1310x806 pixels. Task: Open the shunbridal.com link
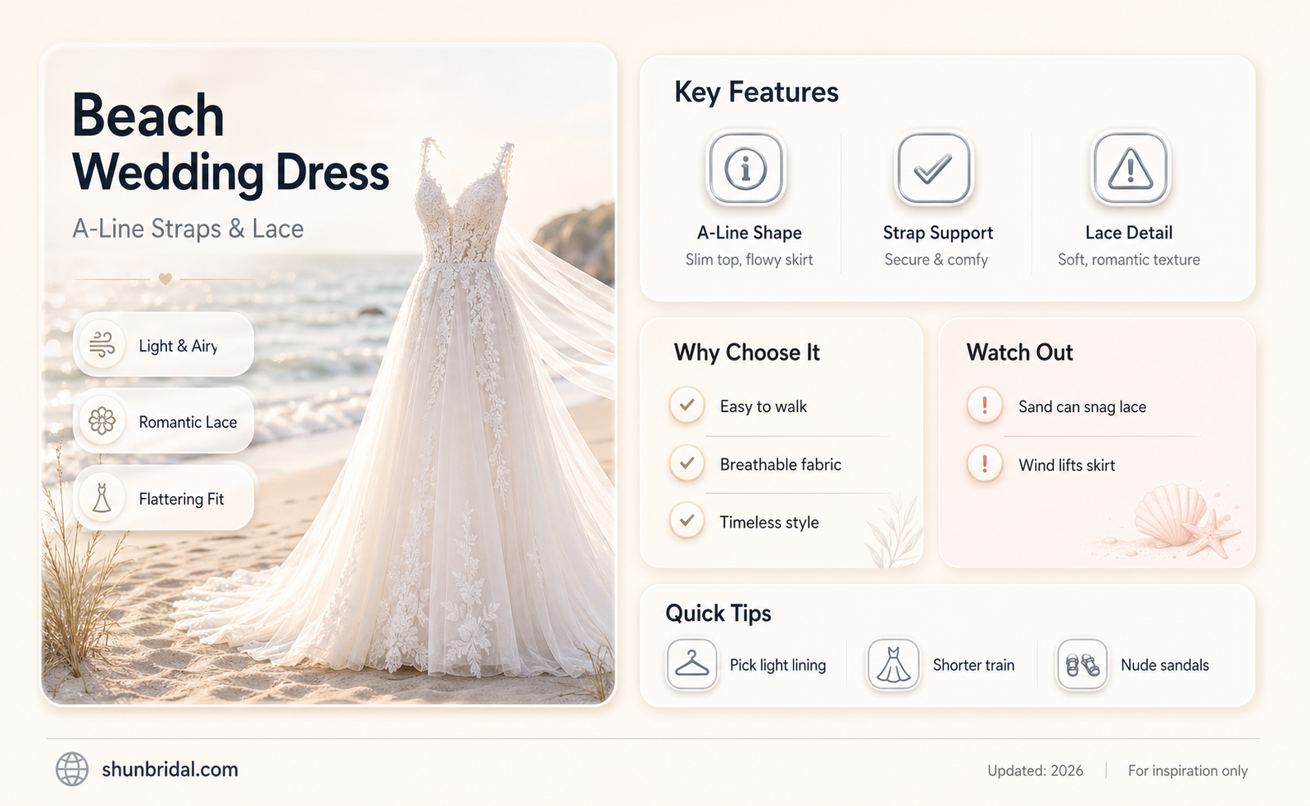[x=170, y=769]
